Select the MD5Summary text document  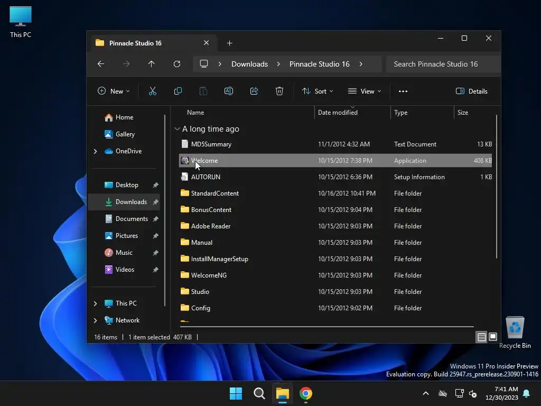tap(335, 144)
